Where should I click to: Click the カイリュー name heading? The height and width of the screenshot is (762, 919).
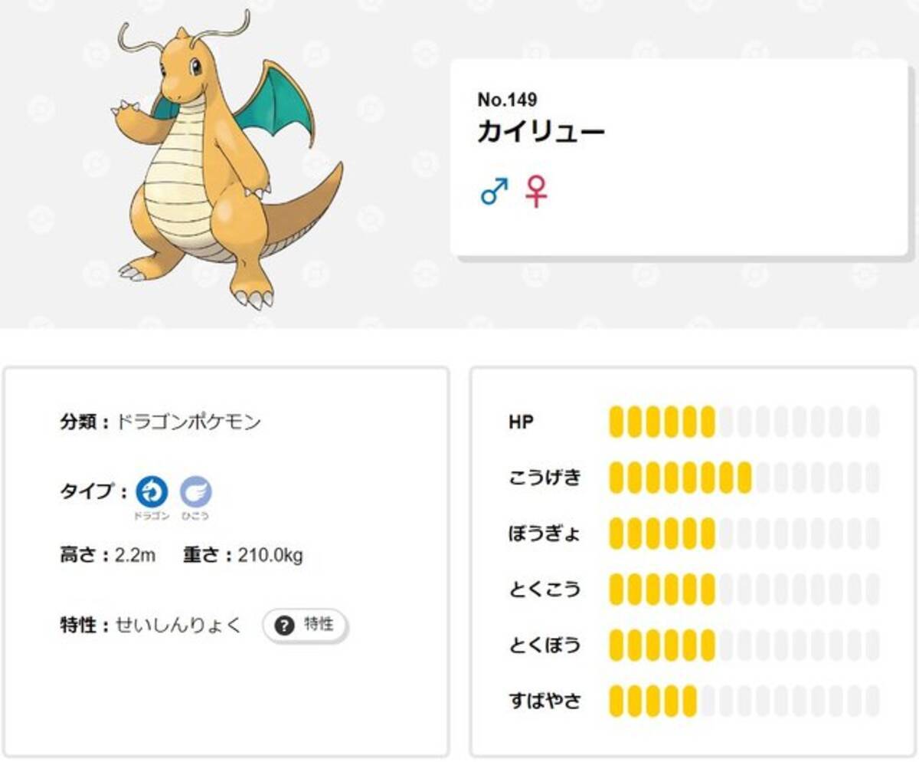click(x=541, y=133)
